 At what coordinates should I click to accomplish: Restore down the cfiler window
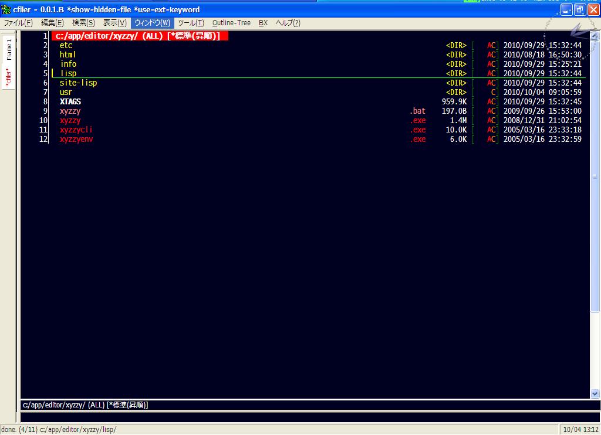580,10
